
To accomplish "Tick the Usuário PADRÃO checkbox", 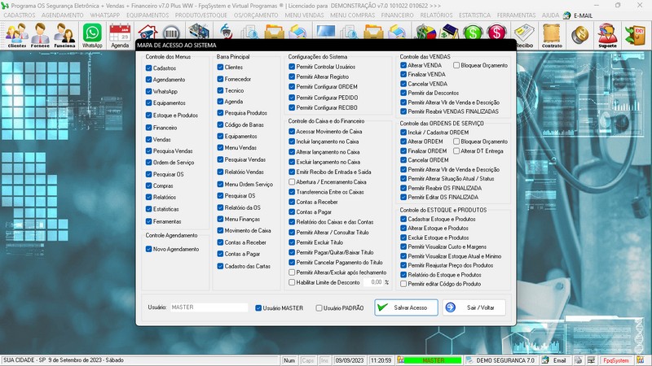I will pyautogui.click(x=319, y=308).
